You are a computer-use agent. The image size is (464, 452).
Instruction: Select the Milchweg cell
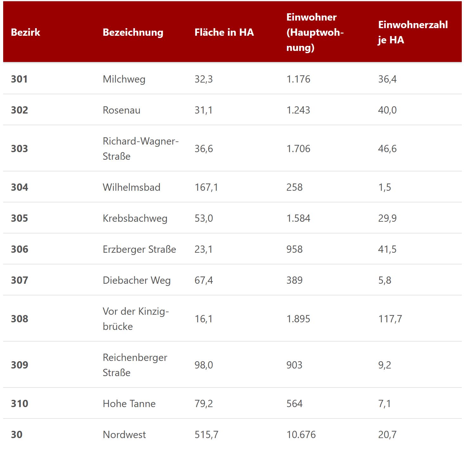coord(124,79)
